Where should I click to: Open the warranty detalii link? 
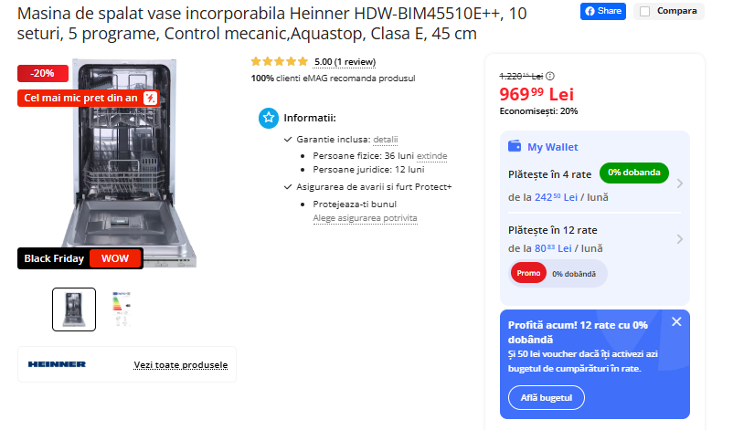[x=385, y=140]
